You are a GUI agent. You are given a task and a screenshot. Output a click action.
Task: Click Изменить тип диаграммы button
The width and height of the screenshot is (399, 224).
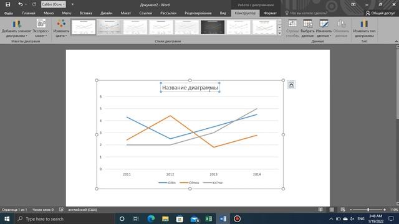tap(364, 29)
